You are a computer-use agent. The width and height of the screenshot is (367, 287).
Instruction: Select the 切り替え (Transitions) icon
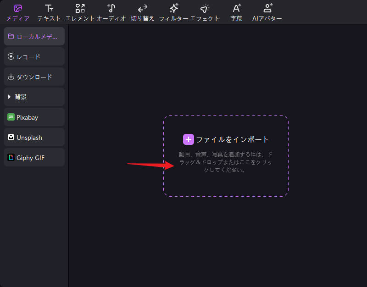click(x=142, y=11)
